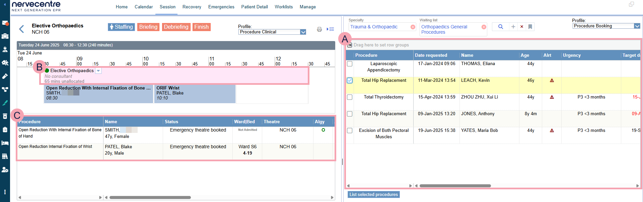The width and height of the screenshot is (643, 202).
Task: Open the Procedure Clinical profile dropdown
Action: 303,32
